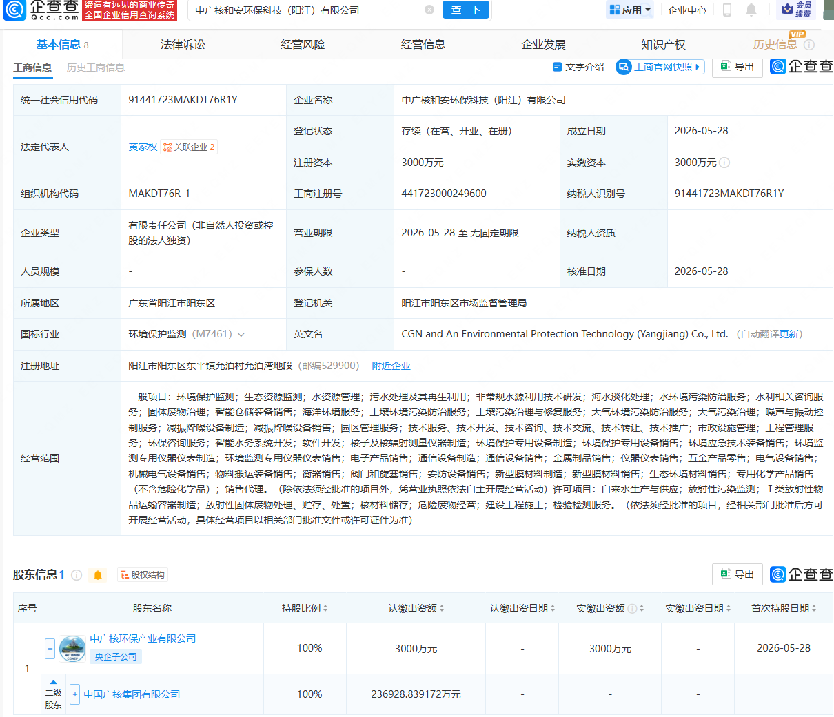Open shareholder 中广核环保产业有限公司 link
This screenshot has height=717, width=834.
[143, 638]
